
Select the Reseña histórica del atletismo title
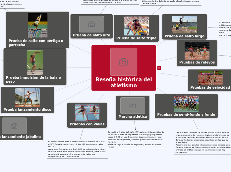[124, 82]
